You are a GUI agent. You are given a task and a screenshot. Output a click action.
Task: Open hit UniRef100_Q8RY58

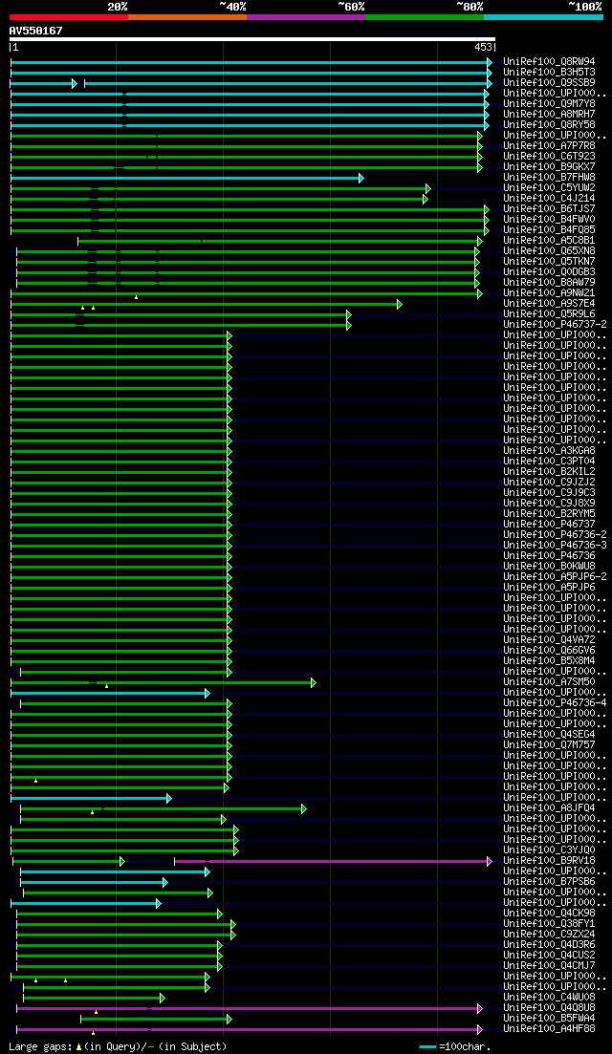(549, 126)
